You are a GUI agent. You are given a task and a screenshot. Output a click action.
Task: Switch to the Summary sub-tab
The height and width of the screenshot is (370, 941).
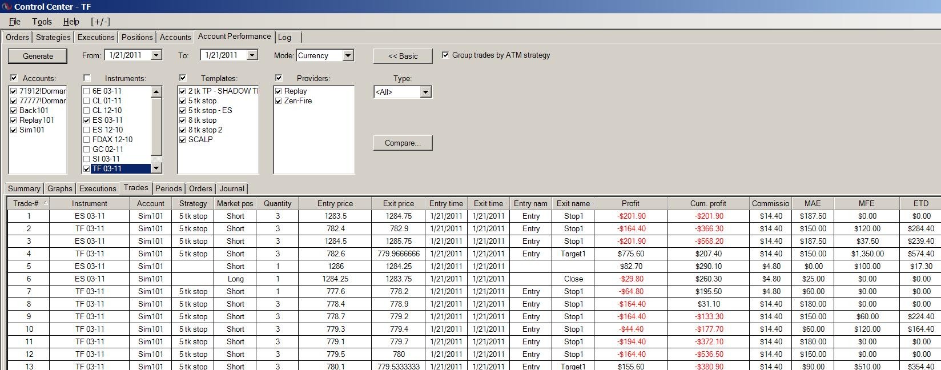24,188
